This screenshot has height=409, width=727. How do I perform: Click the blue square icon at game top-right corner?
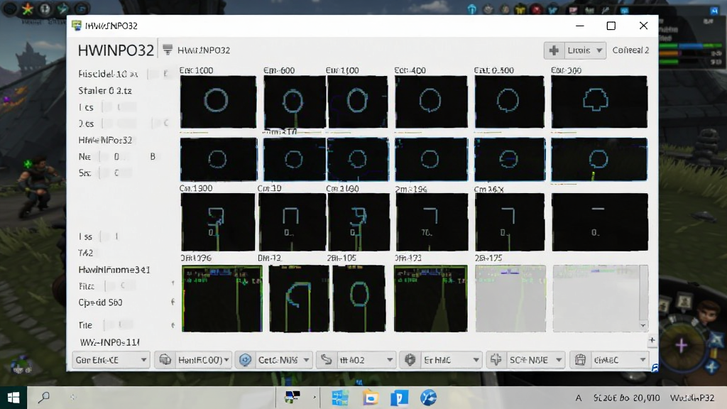pos(714,10)
